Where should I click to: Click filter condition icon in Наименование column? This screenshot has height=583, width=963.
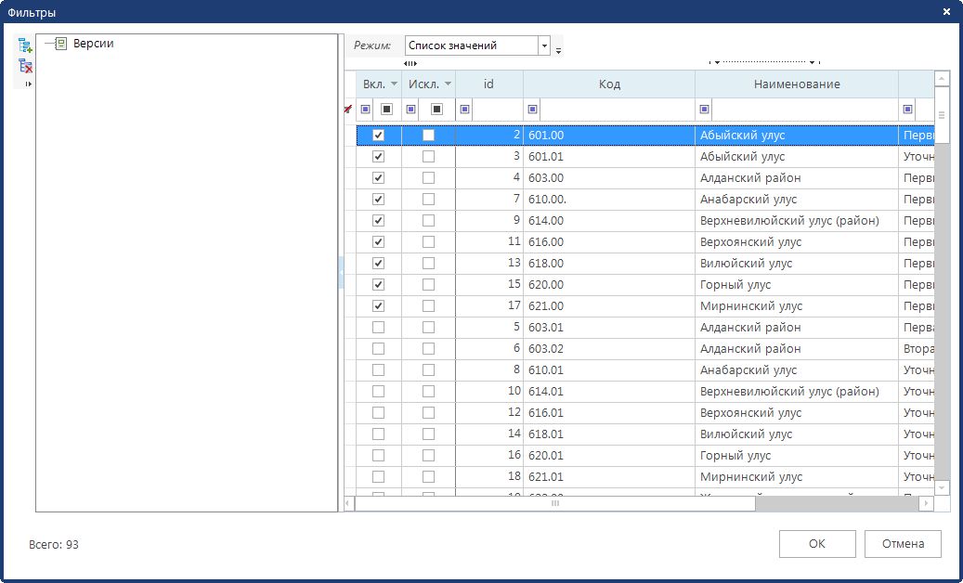pos(704,110)
